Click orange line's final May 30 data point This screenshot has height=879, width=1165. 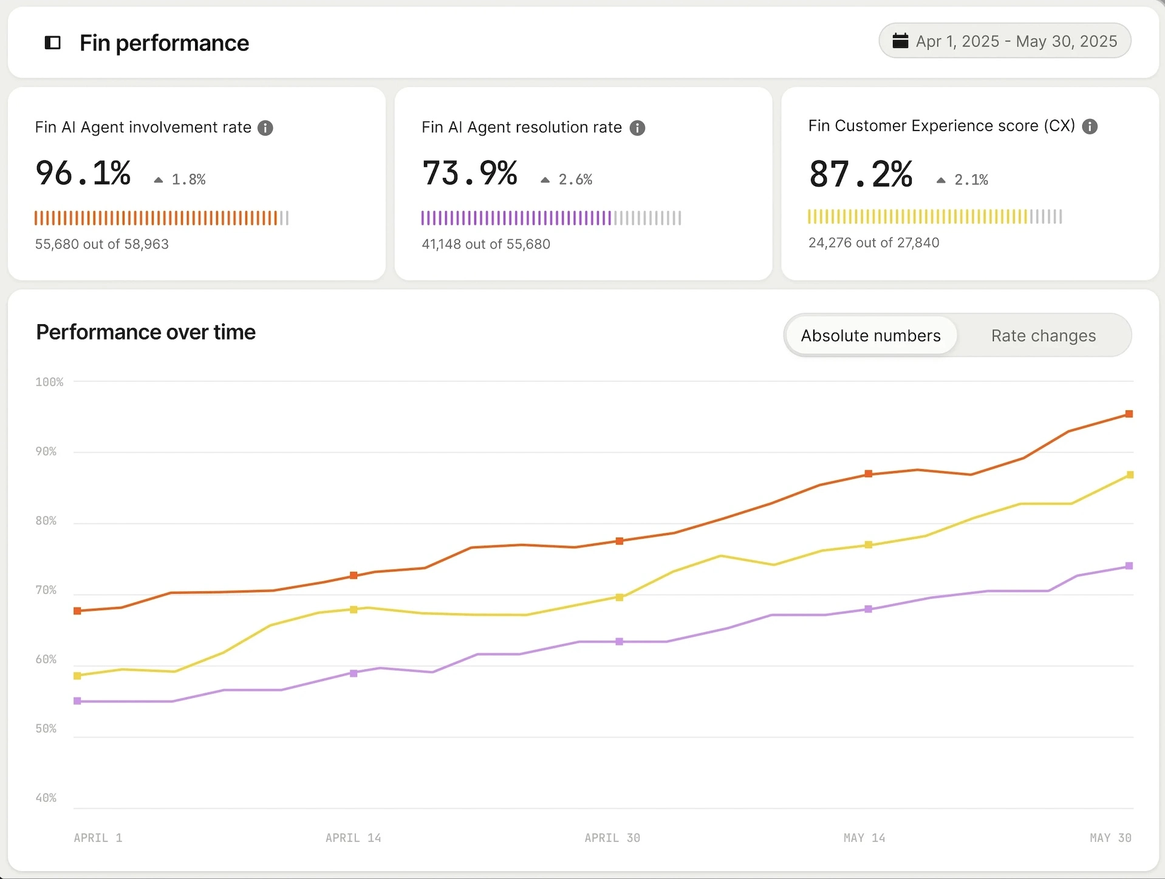(x=1129, y=414)
